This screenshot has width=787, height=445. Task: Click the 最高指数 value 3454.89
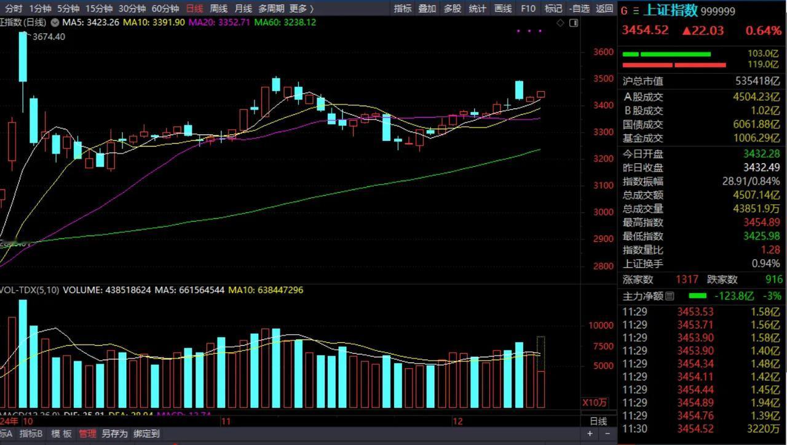pyautogui.click(x=762, y=222)
